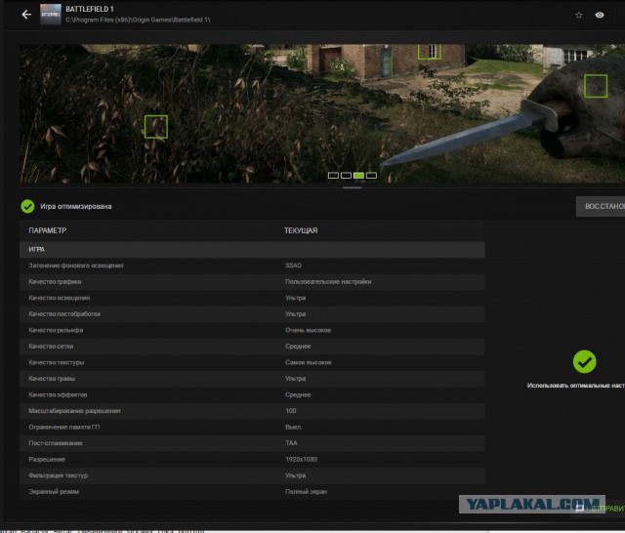The height and width of the screenshot is (533, 625).
Task: Select 'Пост-сглаживание' parameter
Action: click(x=56, y=443)
